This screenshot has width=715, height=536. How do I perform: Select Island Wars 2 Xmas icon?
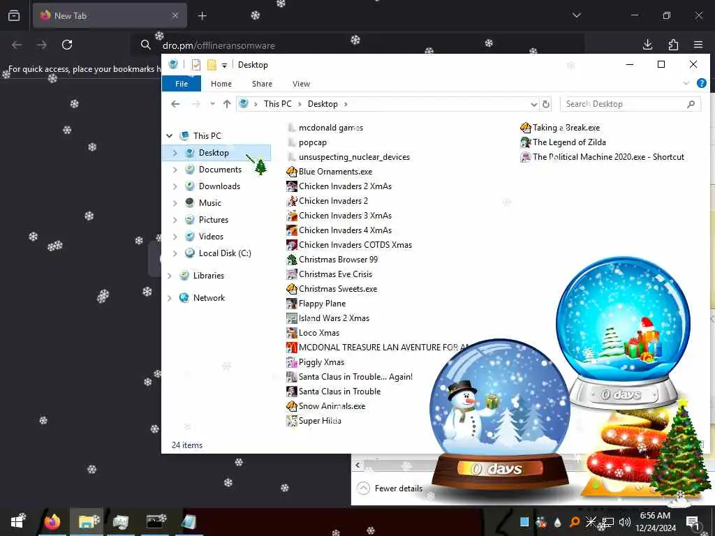pos(291,318)
